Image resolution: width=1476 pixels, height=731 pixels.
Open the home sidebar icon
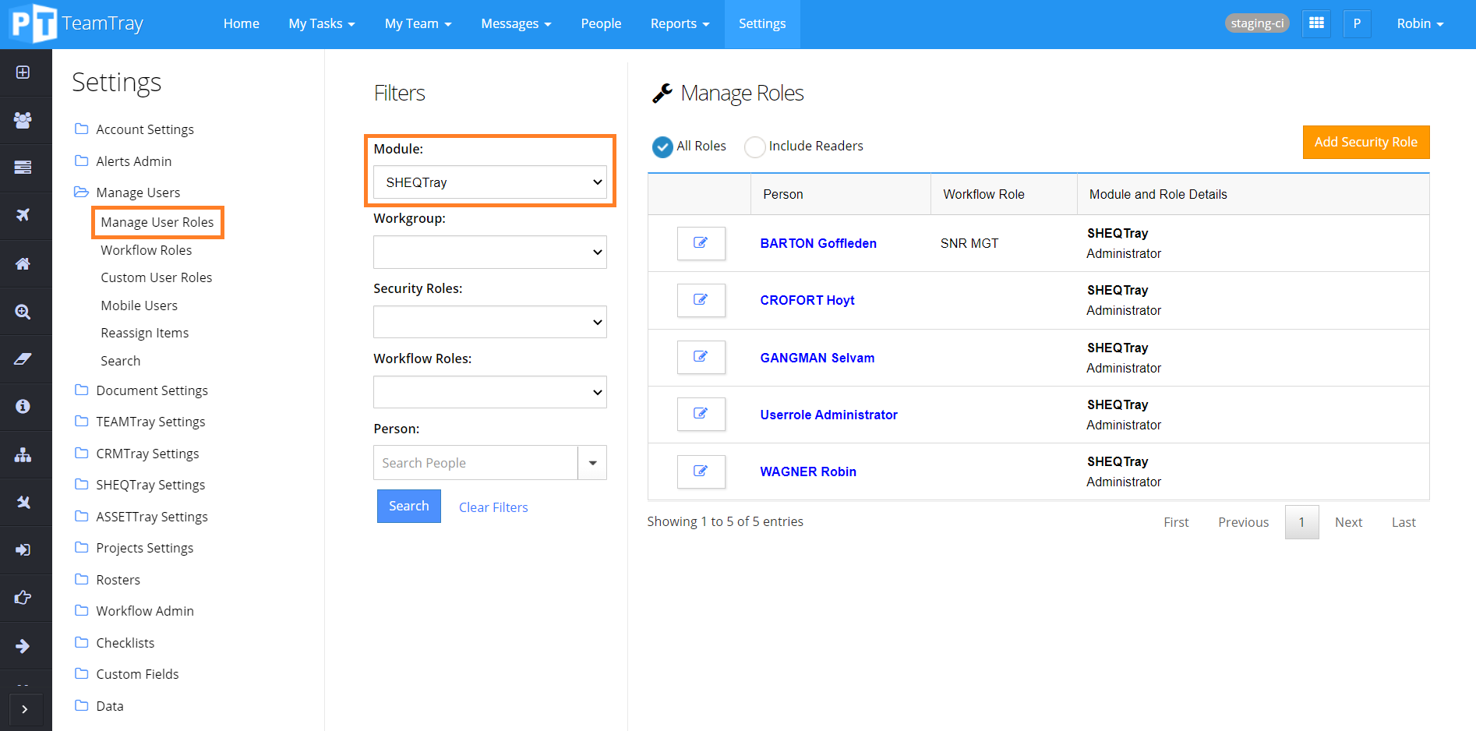[23, 263]
